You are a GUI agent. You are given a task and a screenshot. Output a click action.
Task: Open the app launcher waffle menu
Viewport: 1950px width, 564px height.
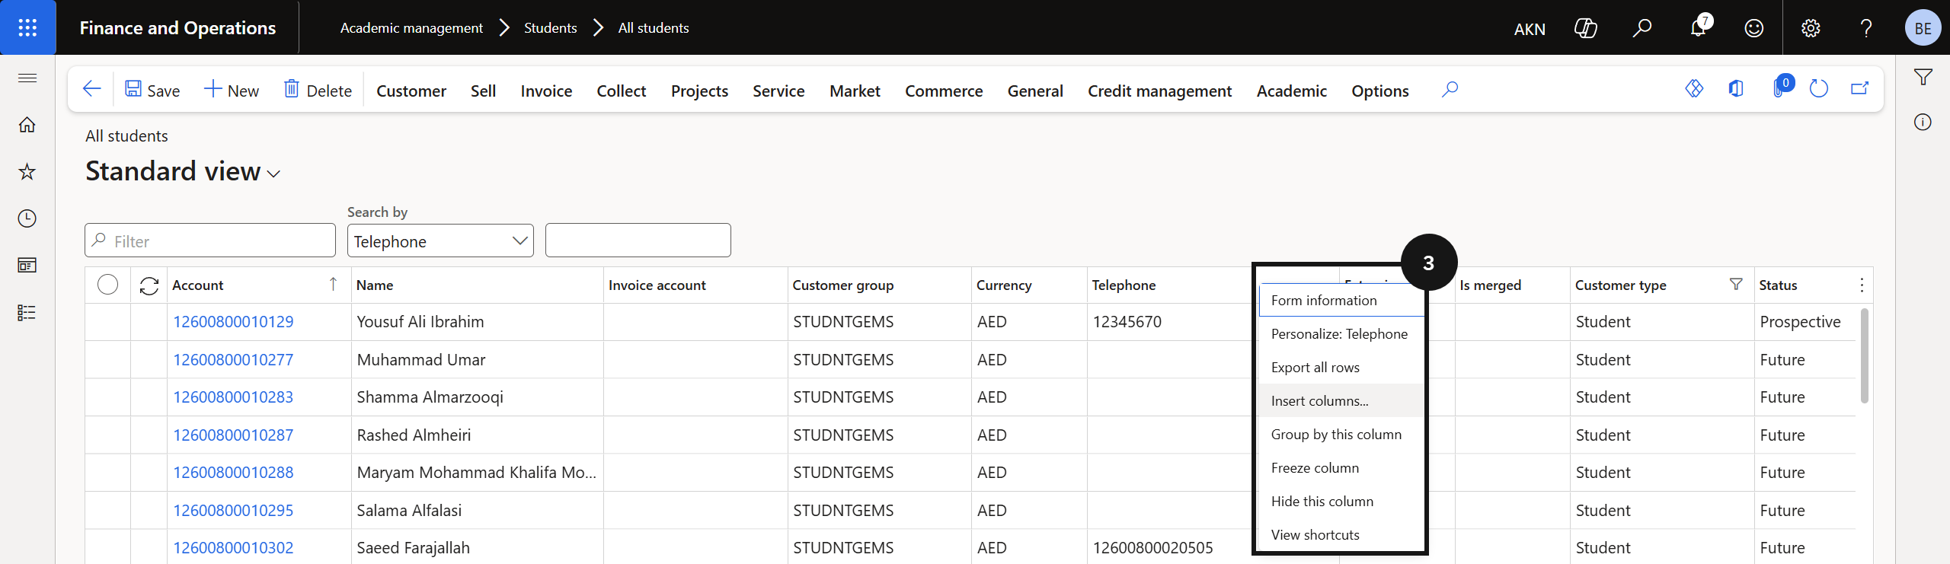(x=27, y=28)
